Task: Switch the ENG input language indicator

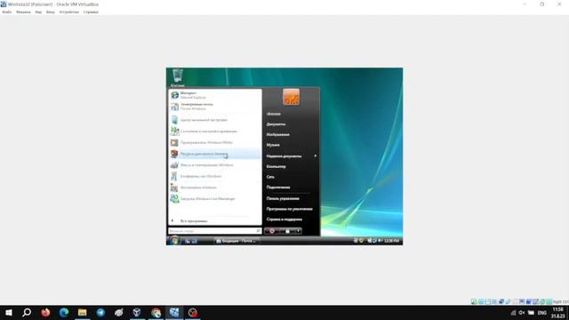Action: 541,313
